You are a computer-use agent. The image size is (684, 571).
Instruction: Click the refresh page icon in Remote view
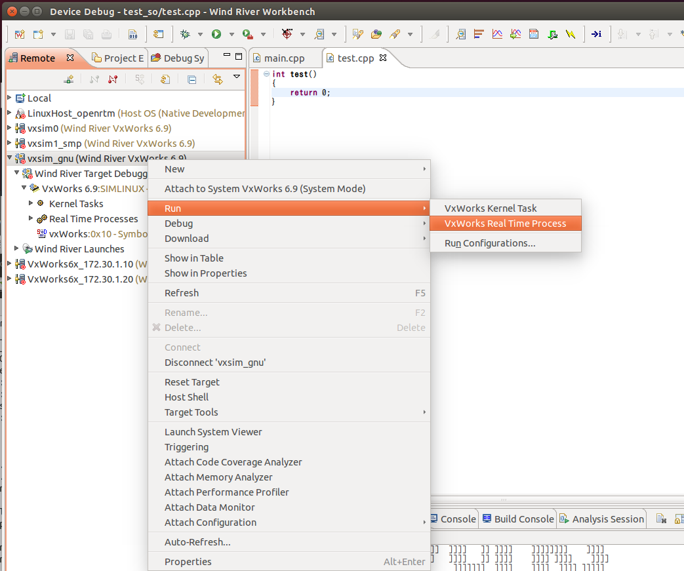click(x=165, y=79)
